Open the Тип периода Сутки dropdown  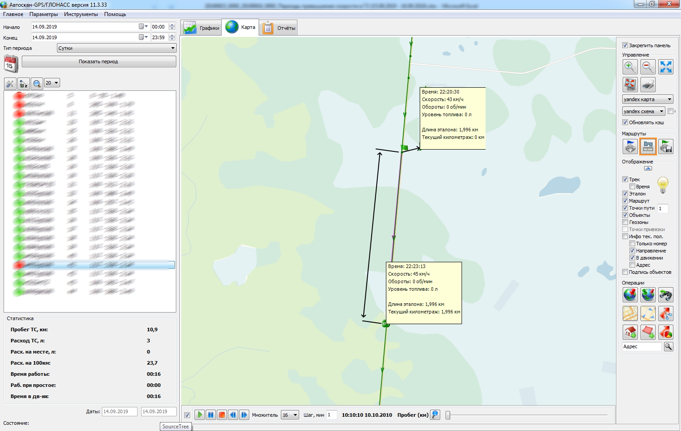click(117, 48)
